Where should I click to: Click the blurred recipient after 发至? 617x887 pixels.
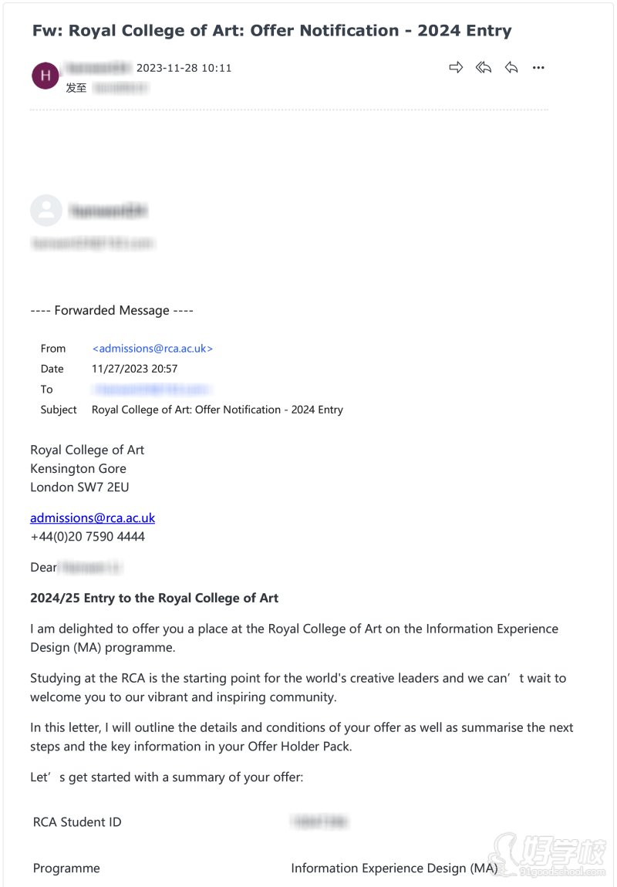(120, 88)
